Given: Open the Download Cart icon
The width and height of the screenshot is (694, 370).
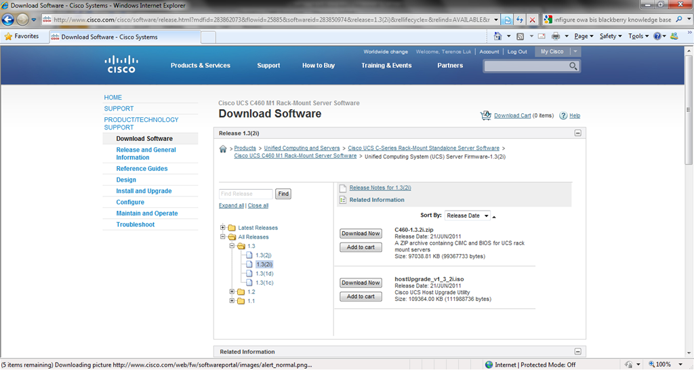Looking at the screenshot, I should click(x=485, y=116).
